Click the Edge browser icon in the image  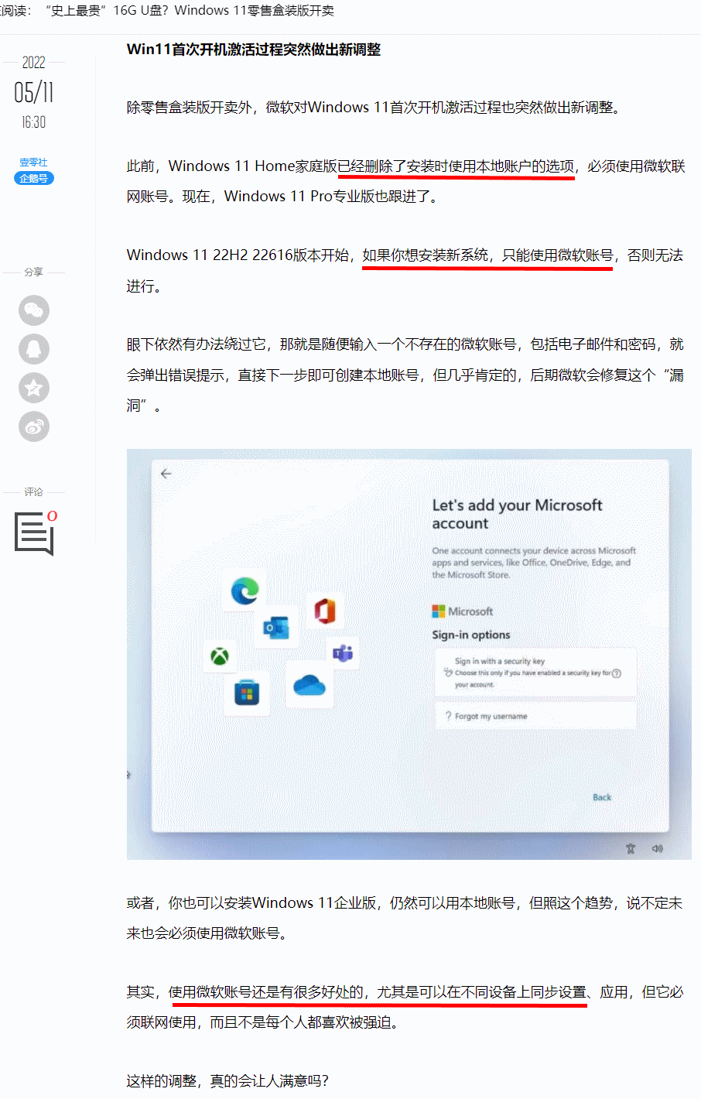tap(245, 591)
